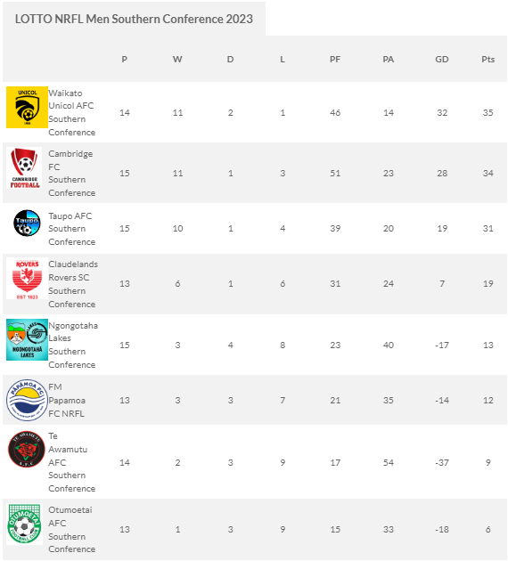508x561 pixels.
Task: Click the Cambridge Football club crest
Action: [24, 167]
